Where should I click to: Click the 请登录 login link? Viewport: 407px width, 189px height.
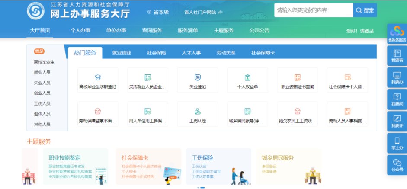coord(367,31)
